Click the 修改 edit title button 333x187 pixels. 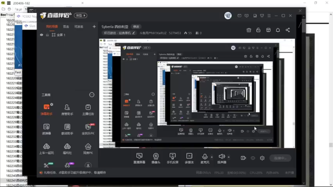[x=136, y=27]
